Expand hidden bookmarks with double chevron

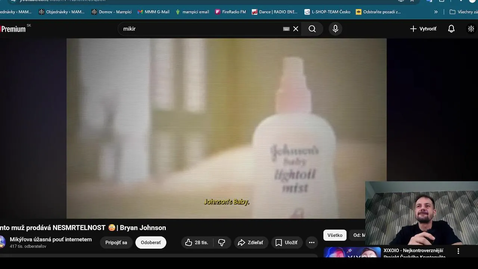(x=436, y=12)
